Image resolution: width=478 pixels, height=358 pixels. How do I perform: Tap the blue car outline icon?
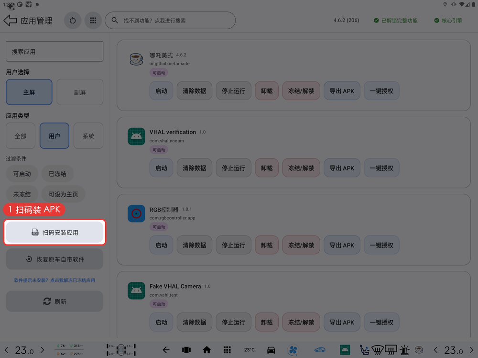point(320,350)
